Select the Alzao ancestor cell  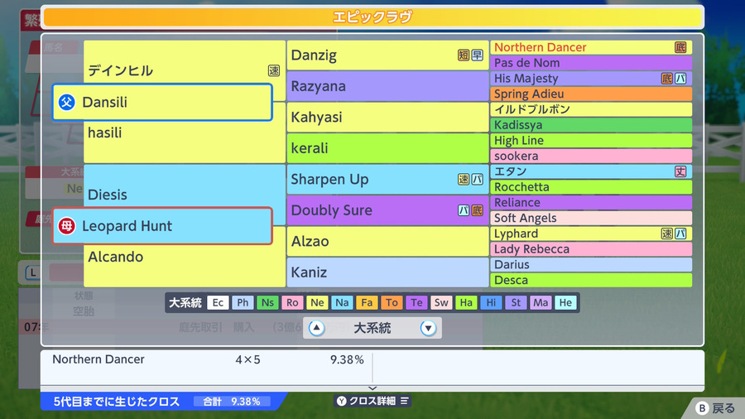pyautogui.click(x=387, y=241)
